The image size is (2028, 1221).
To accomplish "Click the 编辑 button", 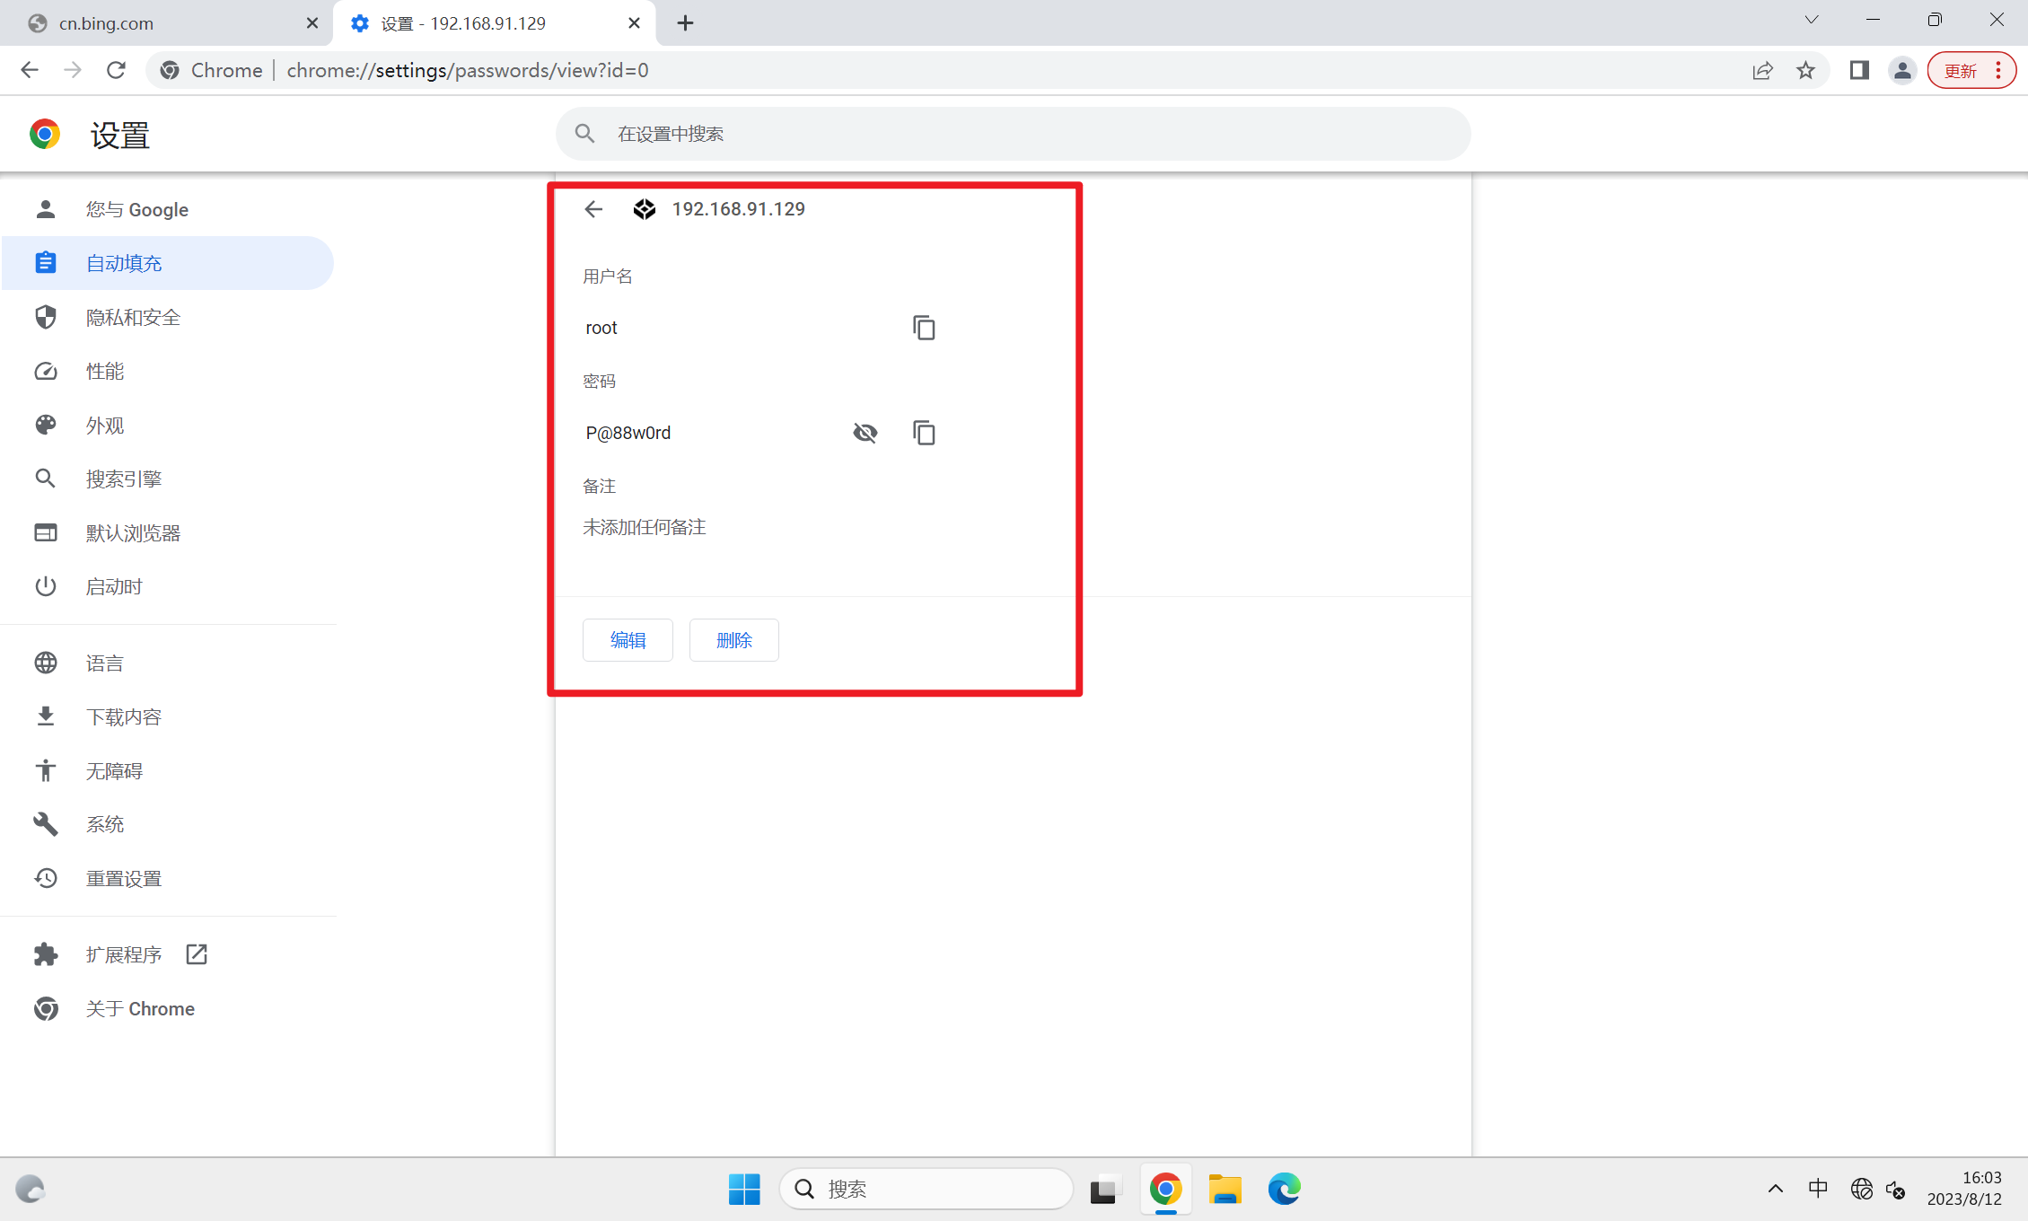I will tap(628, 640).
